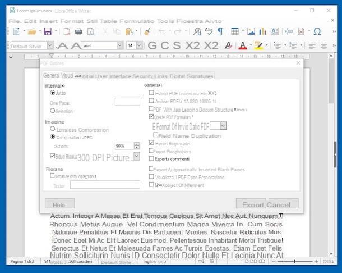Click the bold G formatting icon

(152, 46)
